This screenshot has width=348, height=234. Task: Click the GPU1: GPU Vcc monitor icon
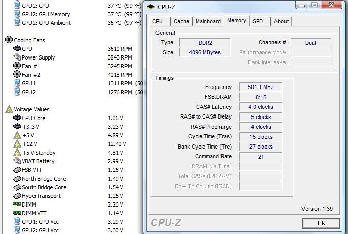tap(17, 222)
